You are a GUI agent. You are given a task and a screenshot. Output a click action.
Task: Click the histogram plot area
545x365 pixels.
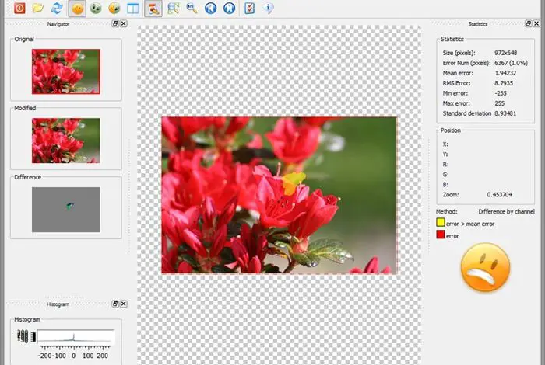pyautogui.click(x=76, y=336)
